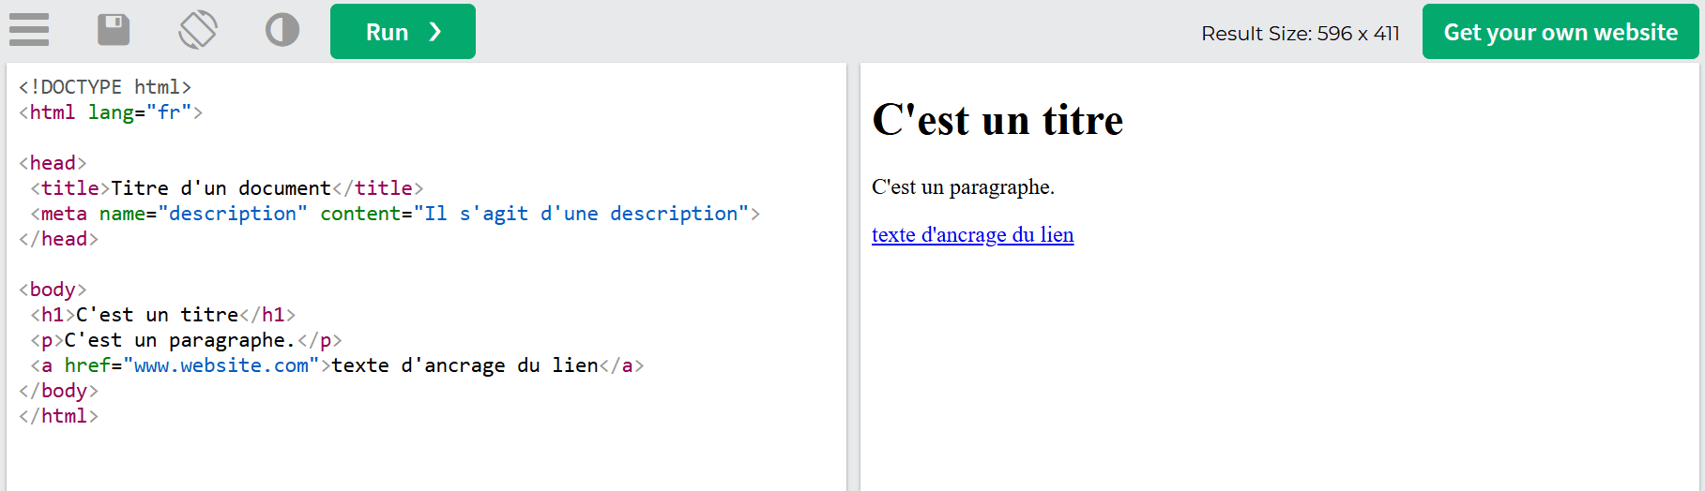
Task: Open the hamburger menu
Action: click(29, 30)
